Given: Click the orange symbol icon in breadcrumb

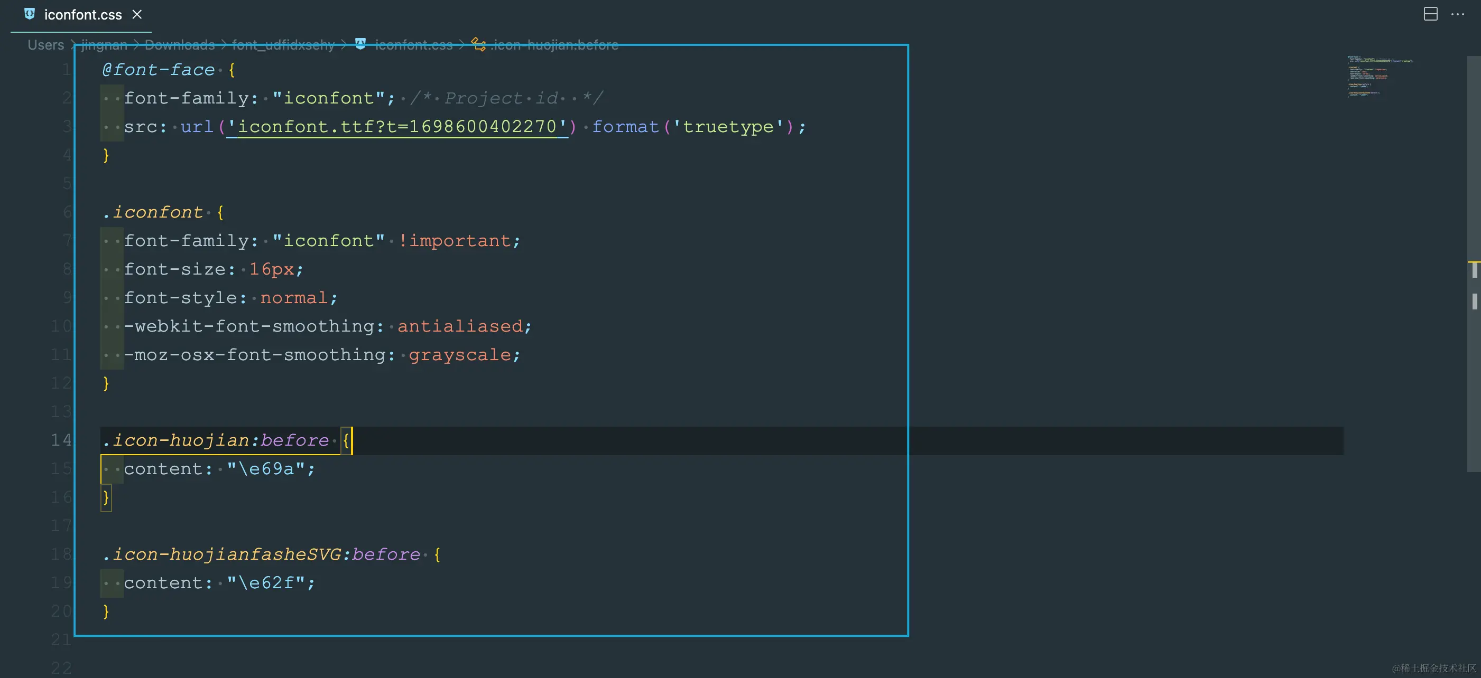Looking at the screenshot, I should point(478,44).
